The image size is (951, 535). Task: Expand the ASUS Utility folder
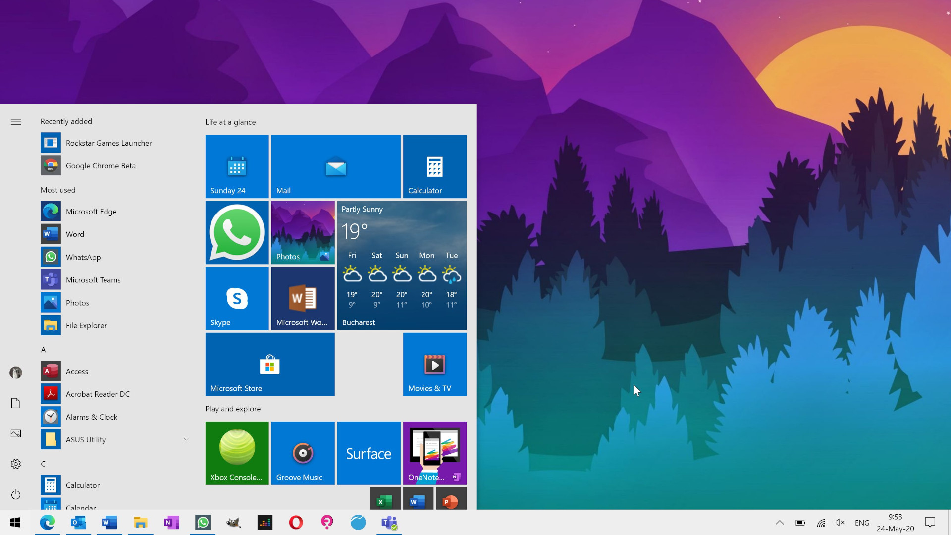point(186,439)
